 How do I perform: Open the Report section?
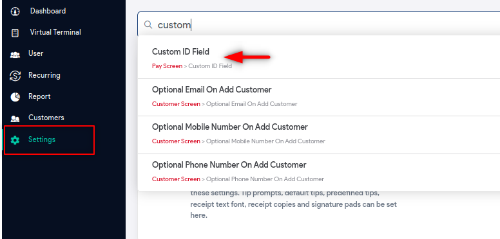point(39,96)
